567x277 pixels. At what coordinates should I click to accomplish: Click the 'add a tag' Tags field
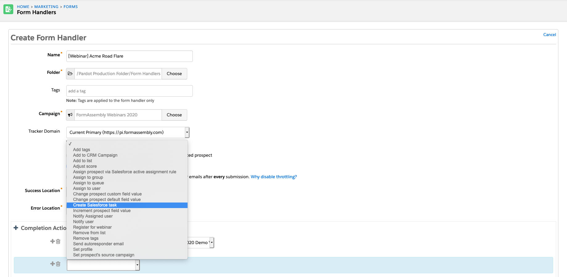130,91
